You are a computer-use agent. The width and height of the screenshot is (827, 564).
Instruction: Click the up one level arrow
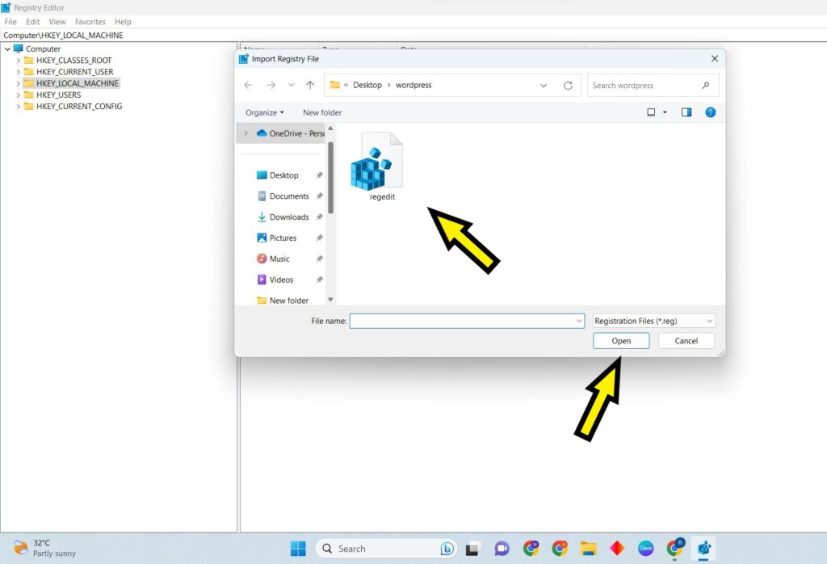click(309, 85)
